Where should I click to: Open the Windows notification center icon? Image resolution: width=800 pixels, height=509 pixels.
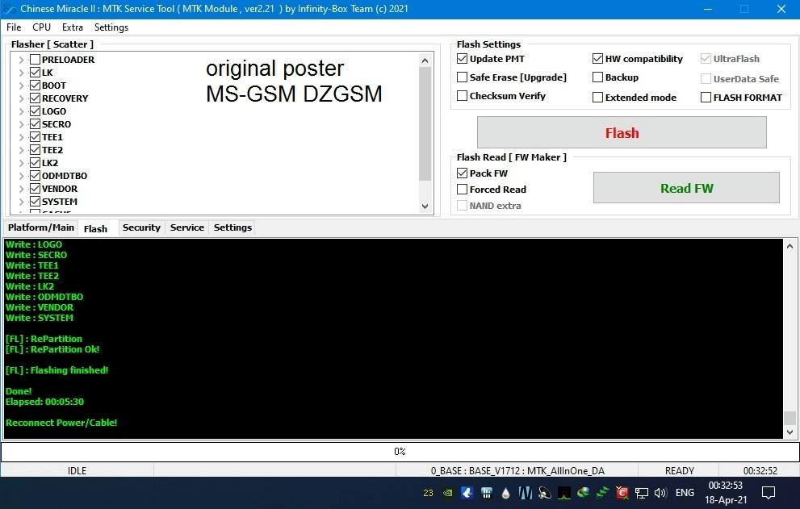click(768, 493)
